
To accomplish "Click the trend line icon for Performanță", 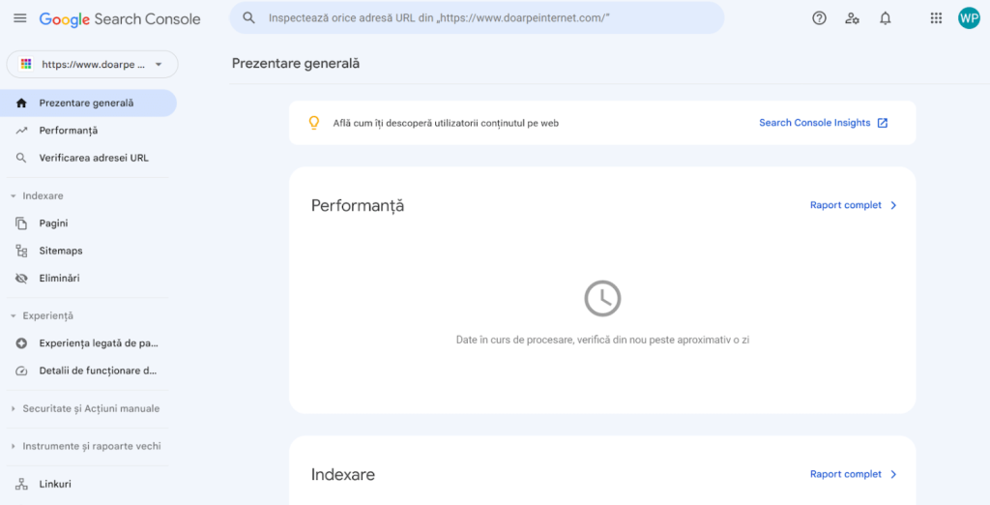I will coord(21,131).
